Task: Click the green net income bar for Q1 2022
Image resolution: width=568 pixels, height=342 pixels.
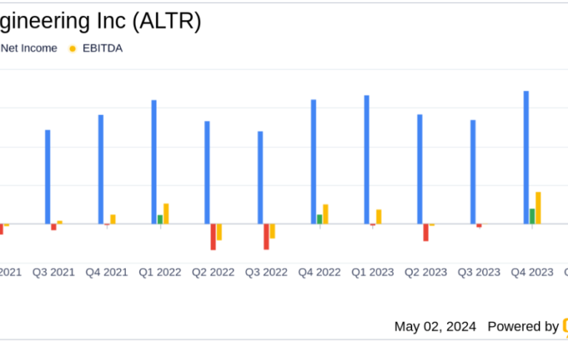Action: click(160, 220)
